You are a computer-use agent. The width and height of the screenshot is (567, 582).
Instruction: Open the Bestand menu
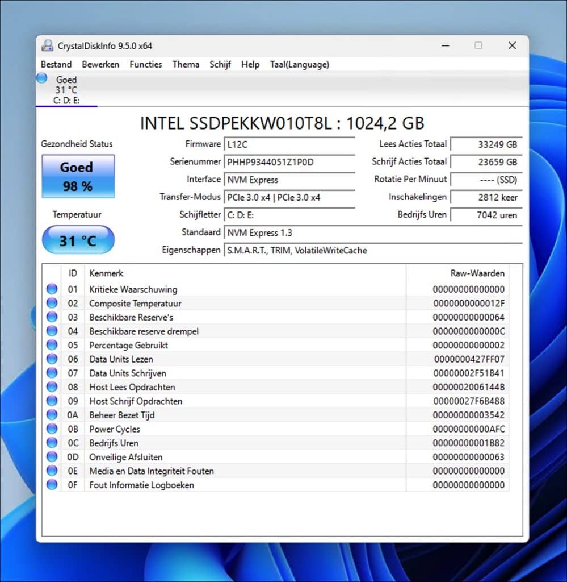(x=56, y=65)
